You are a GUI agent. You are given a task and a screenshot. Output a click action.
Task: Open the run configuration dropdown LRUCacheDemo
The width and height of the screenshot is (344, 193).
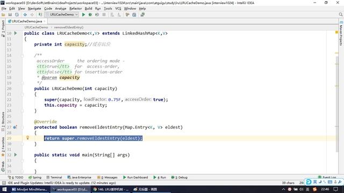pyautogui.click(x=62, y=14)
